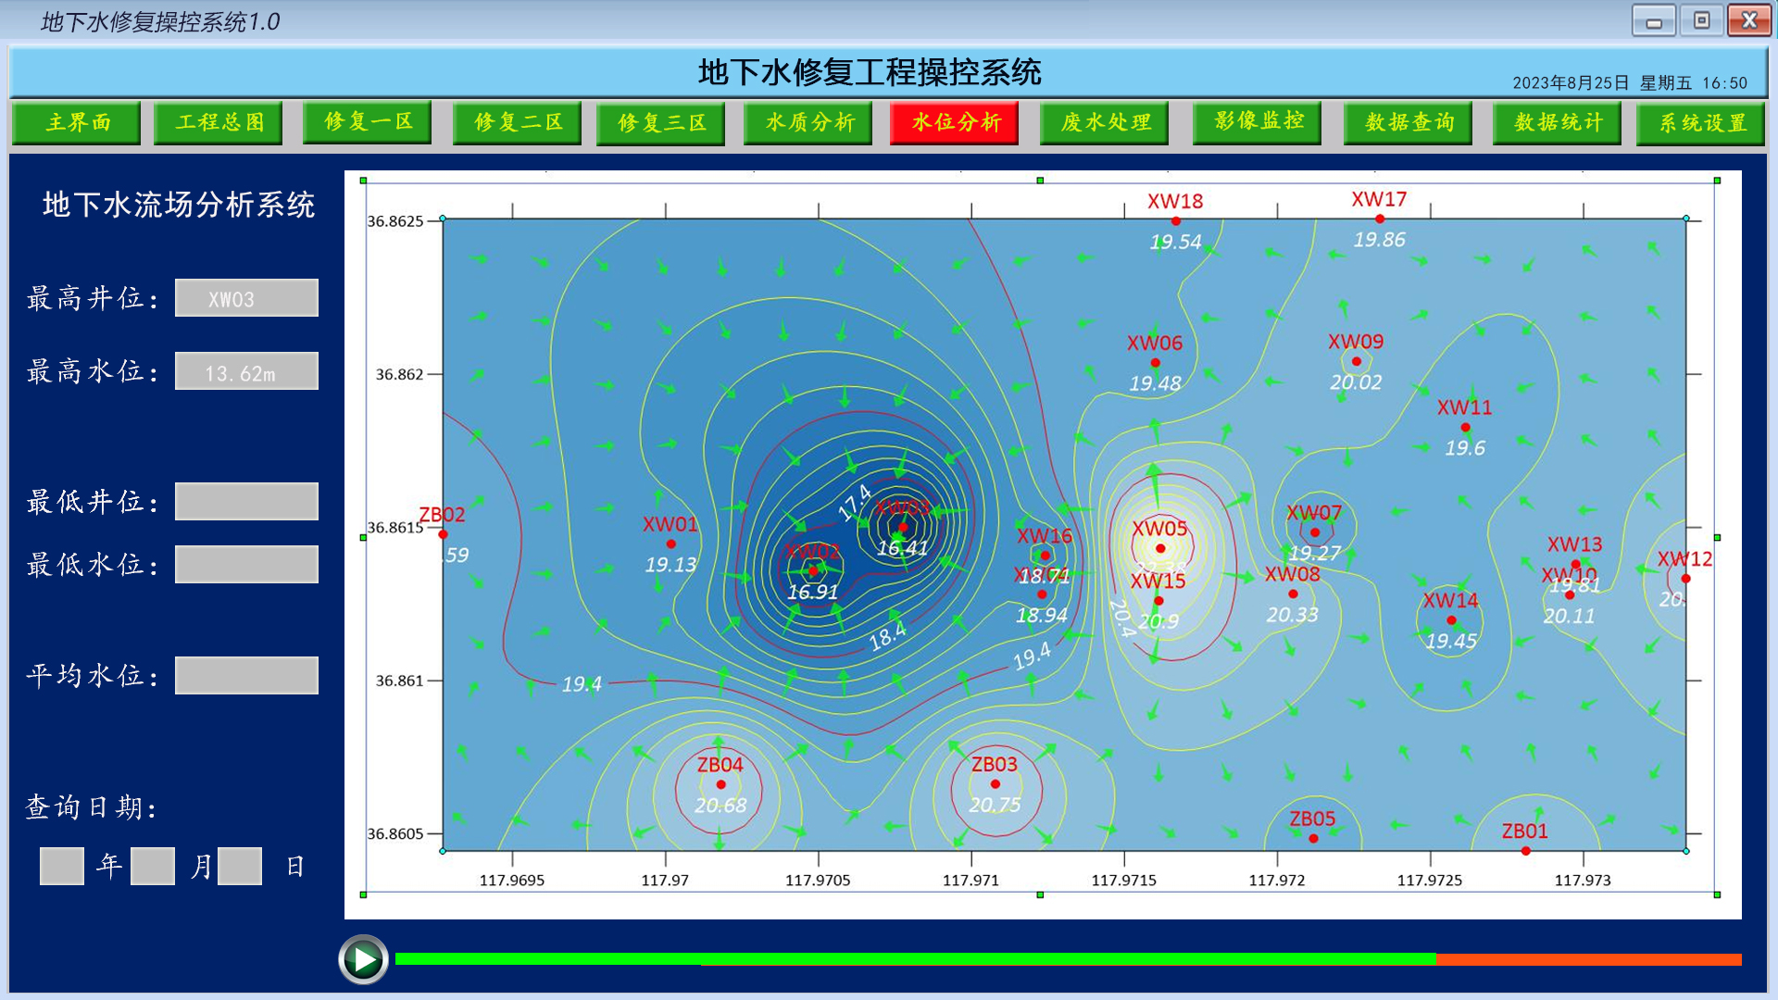Open 系统设置 settings page
The height and width of the screenshot is (1000, 1778).
(x=1701, y=124)
